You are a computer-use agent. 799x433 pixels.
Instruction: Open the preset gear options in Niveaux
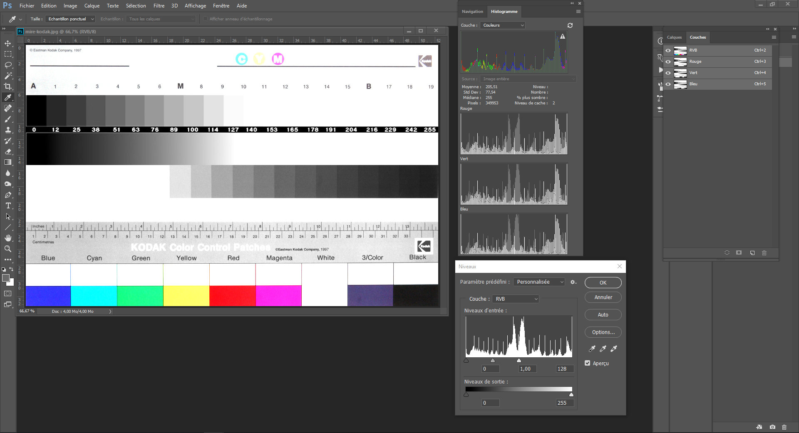coord(573,282)
